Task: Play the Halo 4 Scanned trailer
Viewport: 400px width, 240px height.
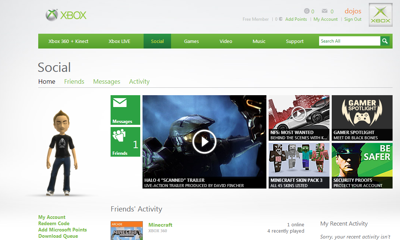Action: click(204, 142)
